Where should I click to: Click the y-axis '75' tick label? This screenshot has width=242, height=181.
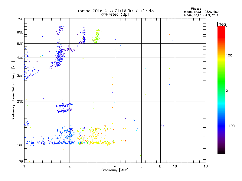pyautogui.click(x=21, y=162)
